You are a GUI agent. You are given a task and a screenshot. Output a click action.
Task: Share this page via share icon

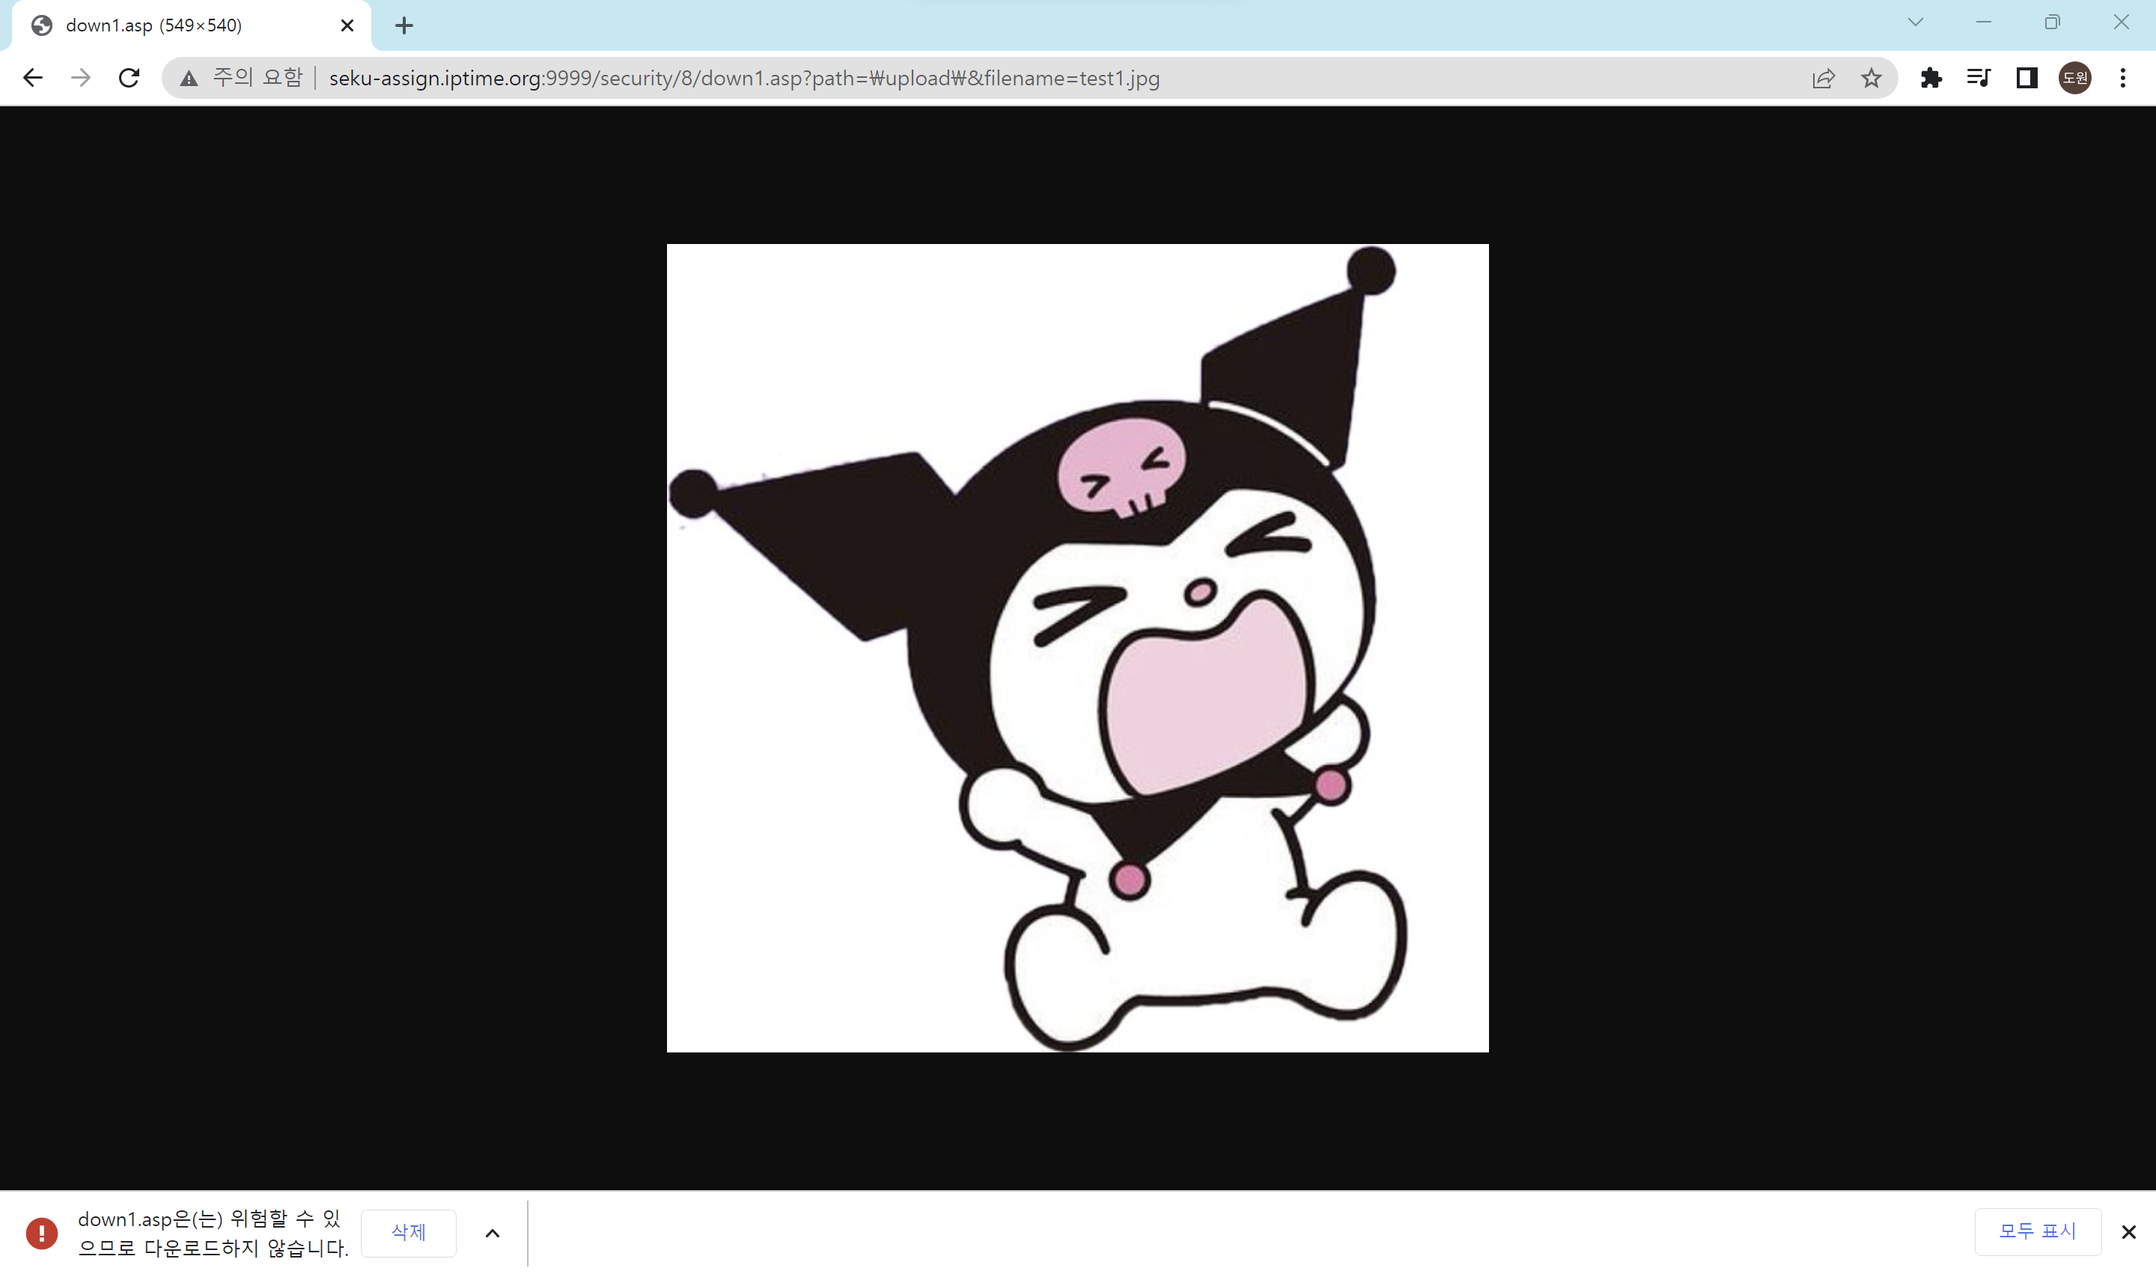click(x=1823, y=78)
